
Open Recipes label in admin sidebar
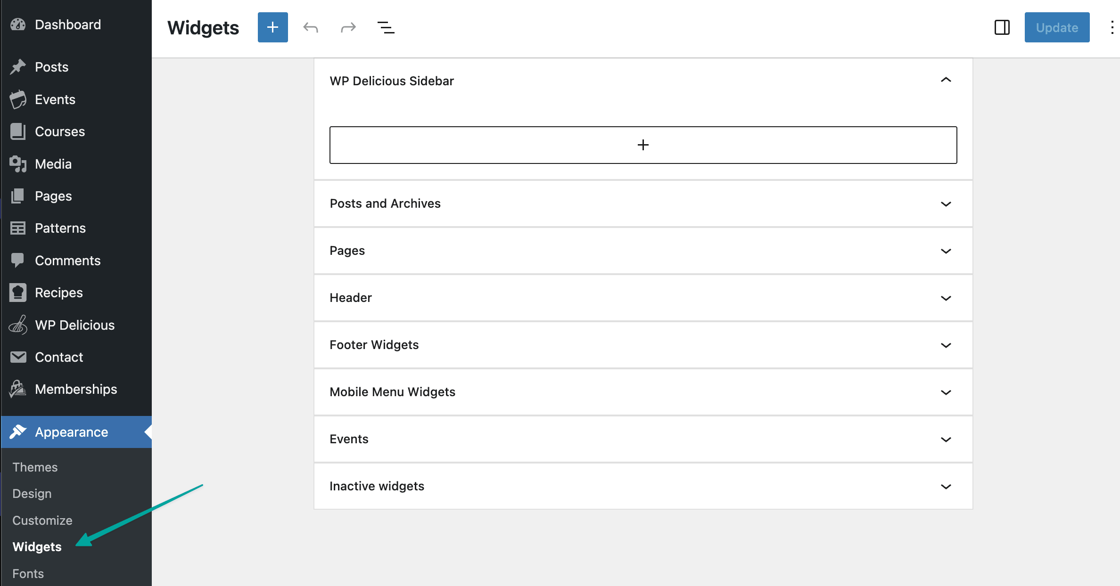pyautogui.click(x=59, y=293)
